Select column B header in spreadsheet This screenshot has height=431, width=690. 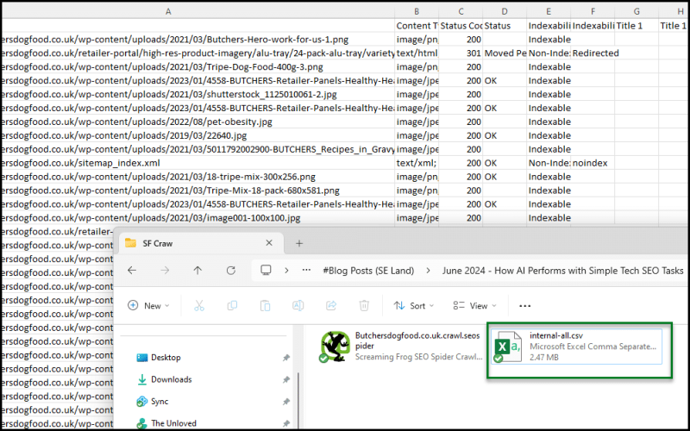point(417,11)
